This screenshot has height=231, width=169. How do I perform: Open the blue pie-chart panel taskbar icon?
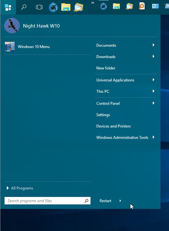155,6
